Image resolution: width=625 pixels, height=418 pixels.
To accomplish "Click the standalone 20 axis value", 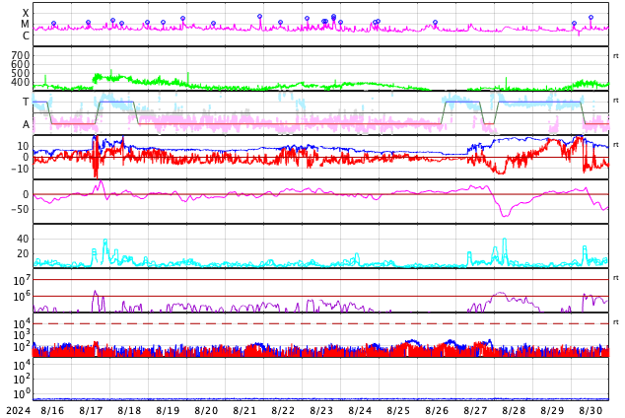I will (x=23, y=253).
